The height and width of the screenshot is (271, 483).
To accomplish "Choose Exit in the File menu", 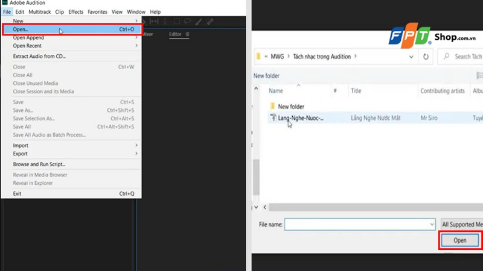I will pos(71,193).
